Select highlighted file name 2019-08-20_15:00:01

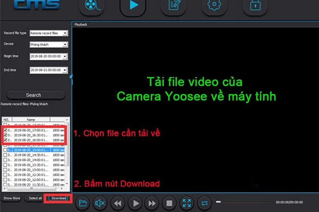click(31, 150)
